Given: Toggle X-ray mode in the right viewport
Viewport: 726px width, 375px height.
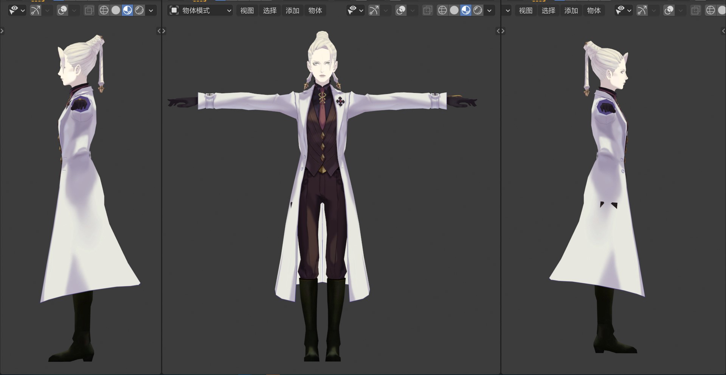Looking at the screenshot, I should coord(696,10).
